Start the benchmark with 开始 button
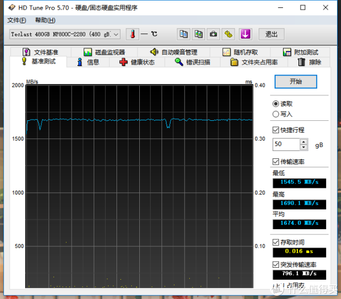The height and width of the screenshot is (299, 341). (x=296, y=82)
